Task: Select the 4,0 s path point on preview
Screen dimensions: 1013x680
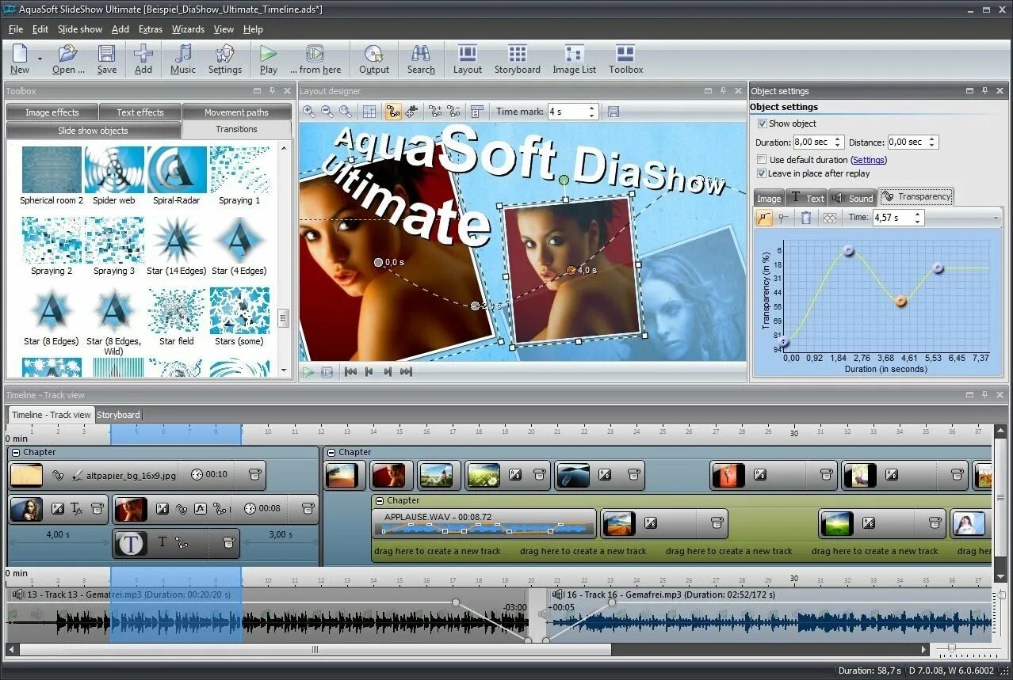Action: (571, 270)
